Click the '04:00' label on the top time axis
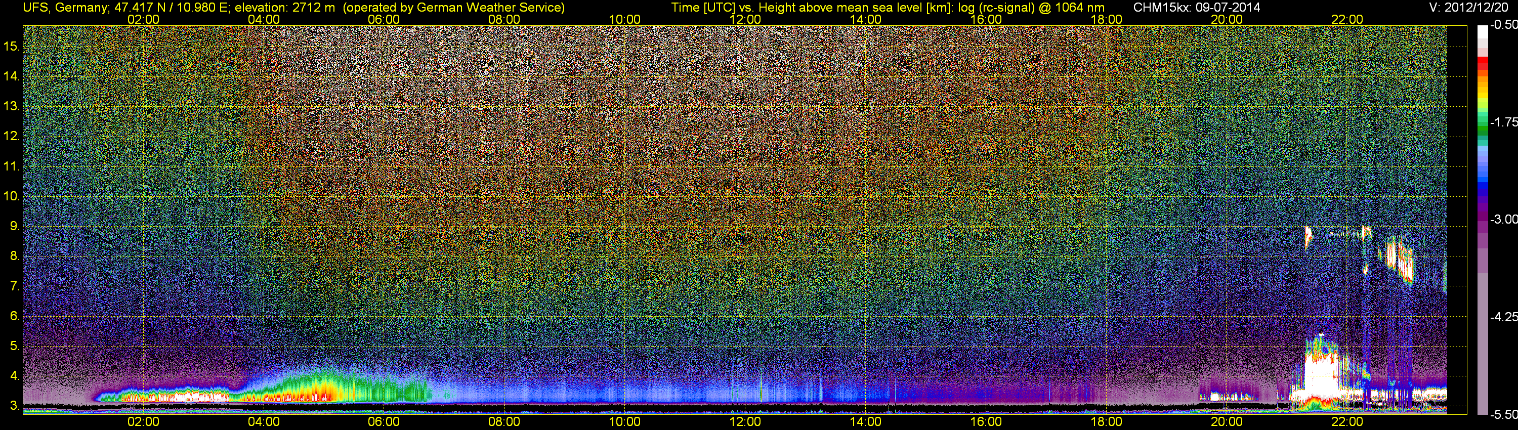Image resolution: width=1518 pixels, height=430 pixels. (x=264, y=19)
